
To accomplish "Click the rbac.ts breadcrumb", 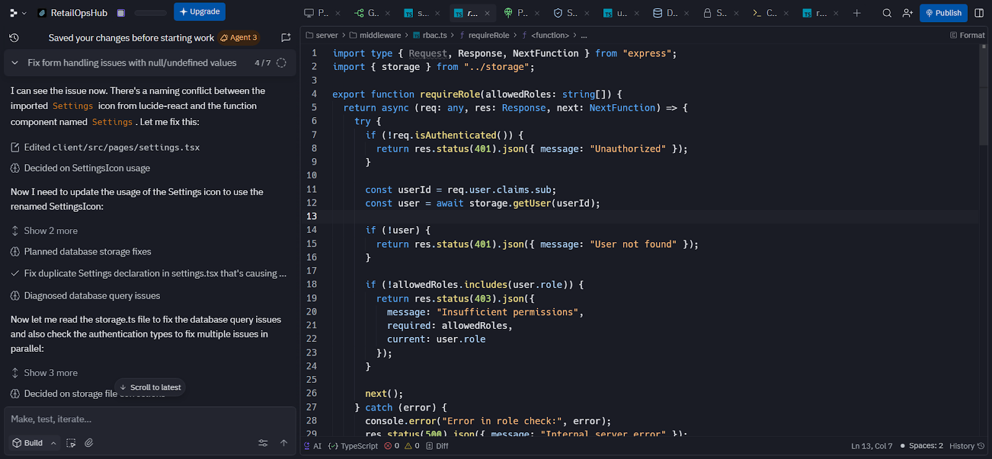I will (x=430, y=35).
